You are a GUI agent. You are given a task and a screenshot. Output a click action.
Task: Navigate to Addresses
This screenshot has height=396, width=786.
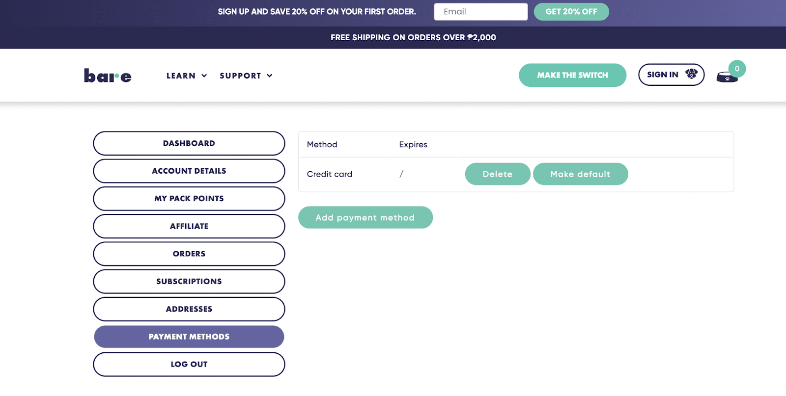tap(189, 309)
